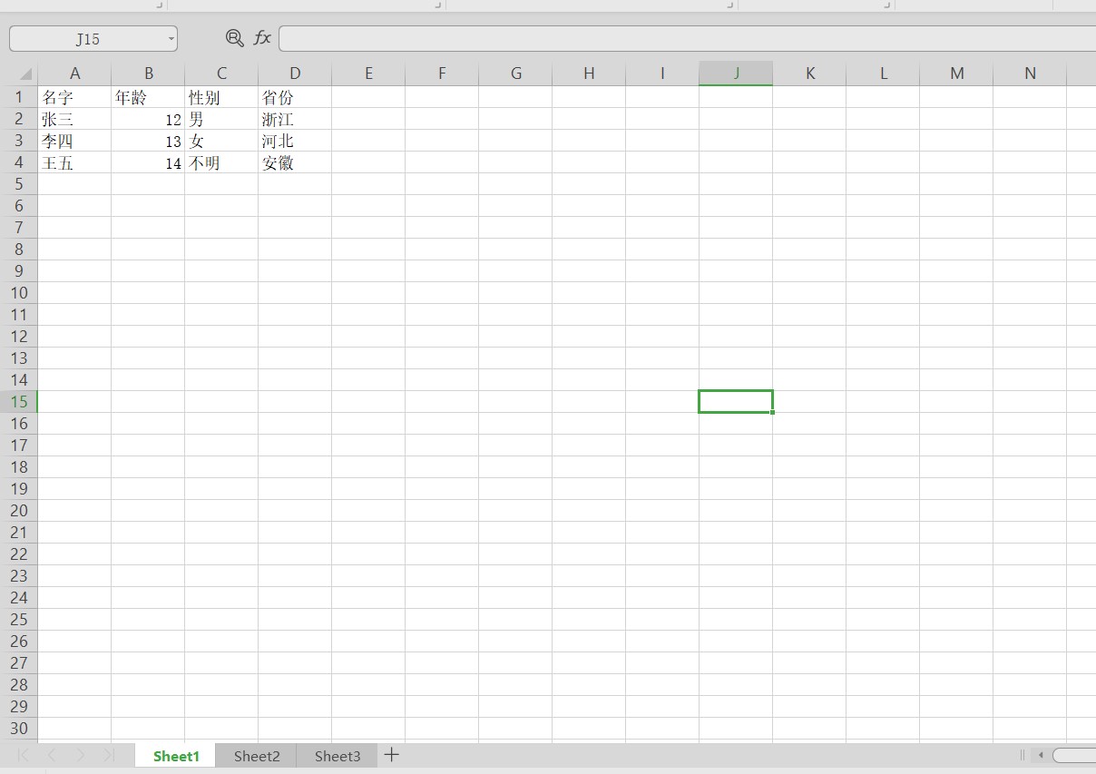
Task: Select row 30 header
Action: coord(19,729)
